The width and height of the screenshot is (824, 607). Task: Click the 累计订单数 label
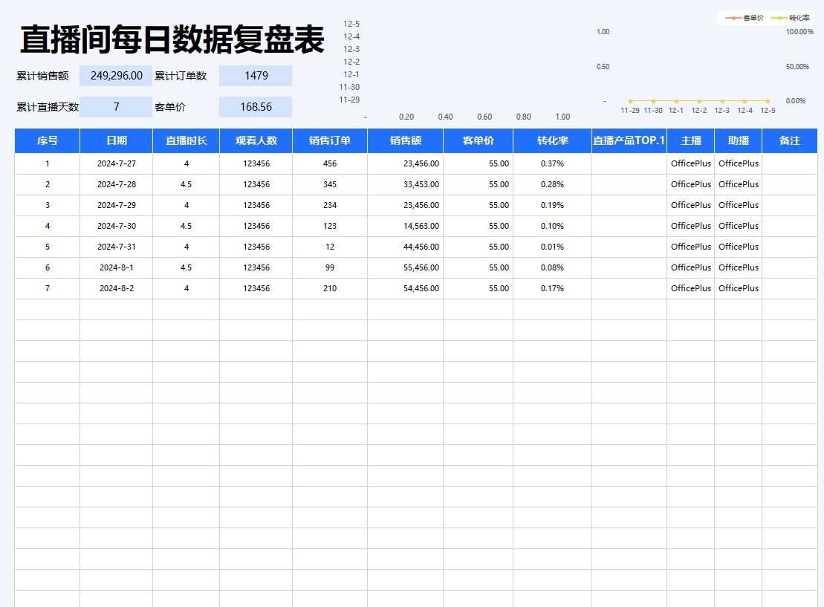181,76
